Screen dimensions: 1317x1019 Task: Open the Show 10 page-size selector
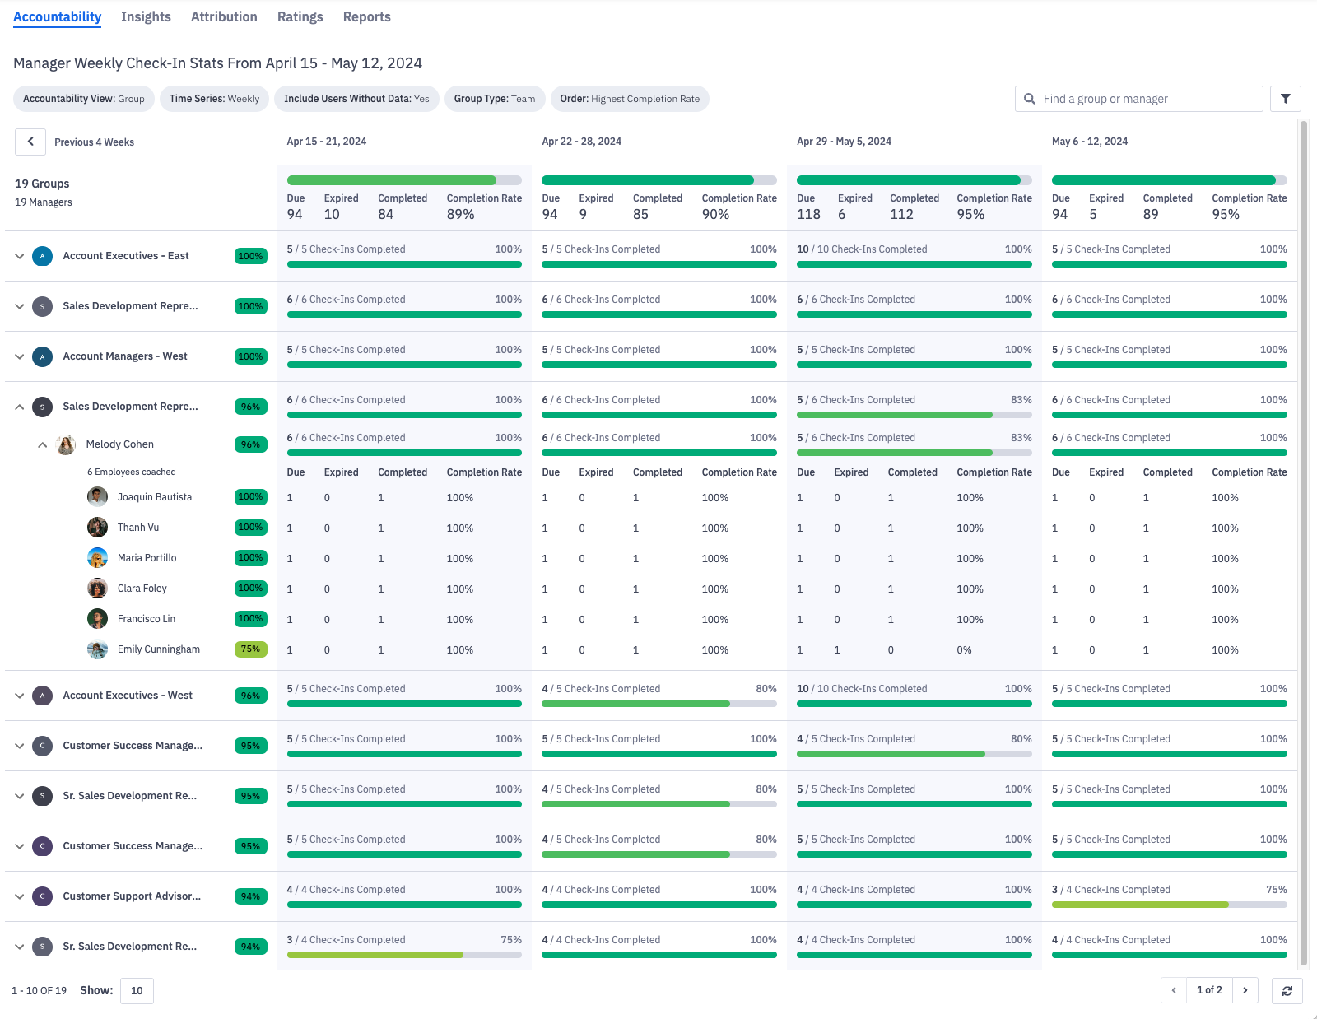click(x=137, y=990)
